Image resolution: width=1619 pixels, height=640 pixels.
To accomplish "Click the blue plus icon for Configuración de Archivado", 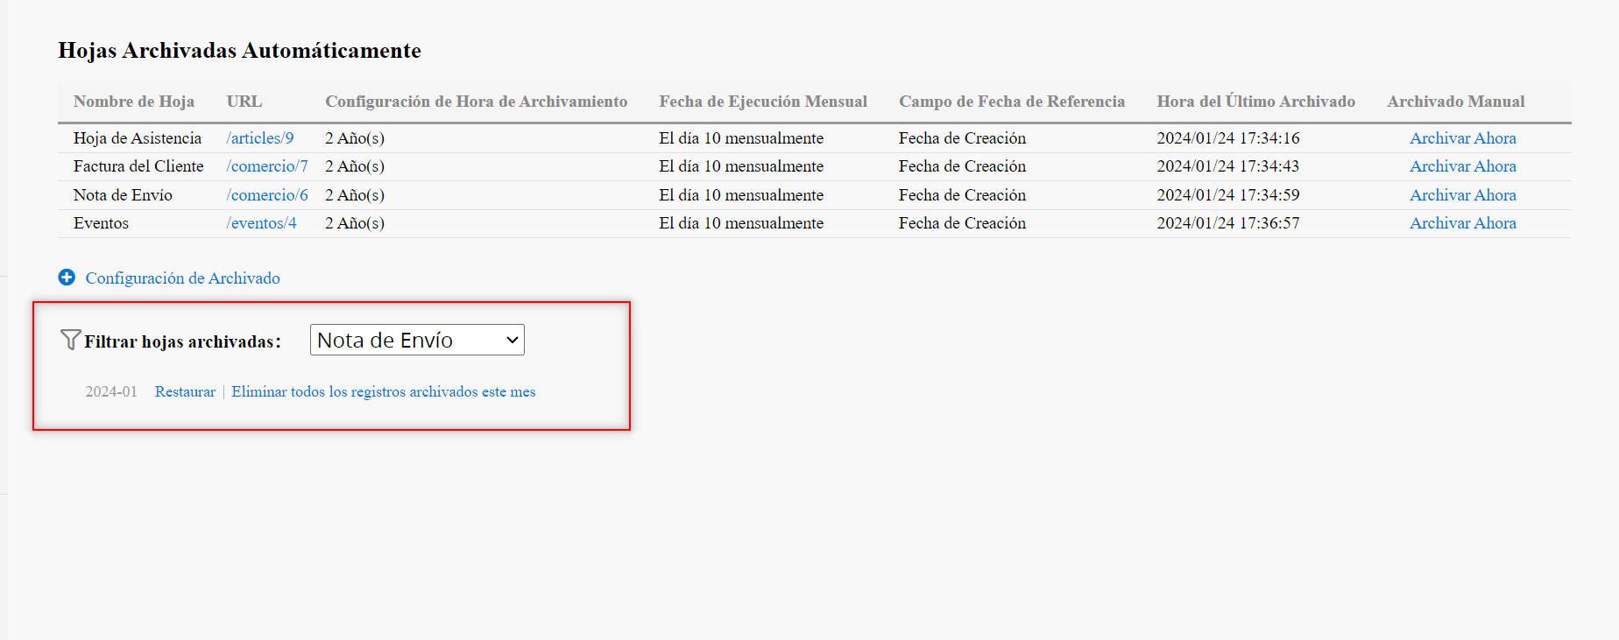I will 67,278.
